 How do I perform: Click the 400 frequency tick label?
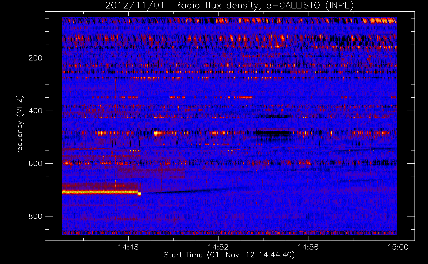coord(35,111)
